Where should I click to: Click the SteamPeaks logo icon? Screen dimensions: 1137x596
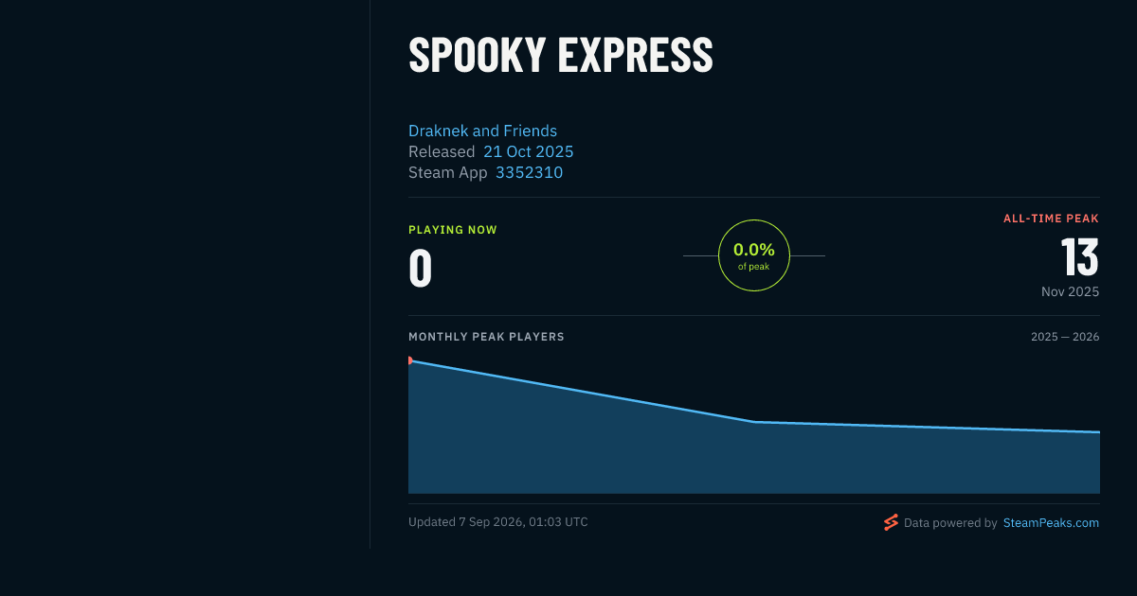tap(891, 522)
